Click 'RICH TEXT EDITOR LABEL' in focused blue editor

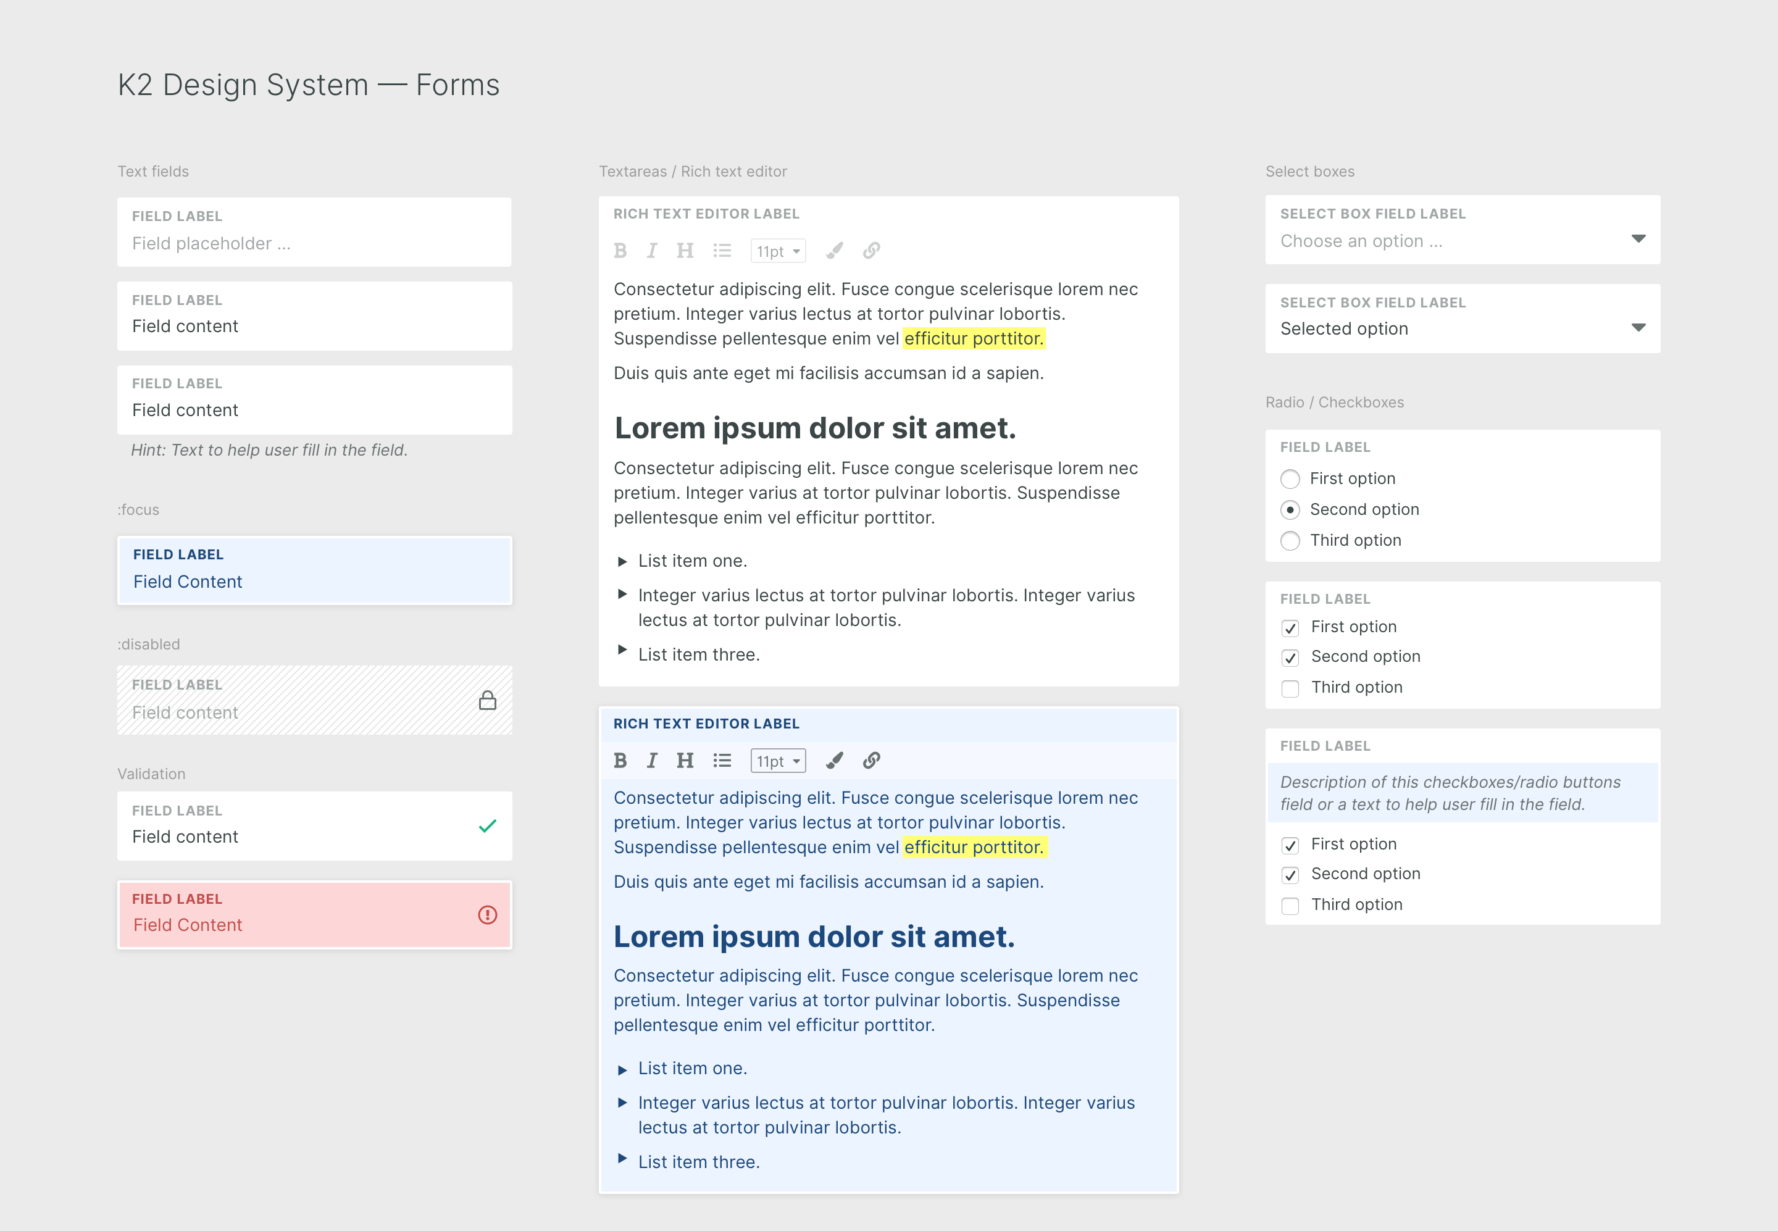(707, 724)
